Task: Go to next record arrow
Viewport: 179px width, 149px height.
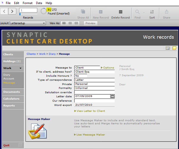Action: (12, 11)
